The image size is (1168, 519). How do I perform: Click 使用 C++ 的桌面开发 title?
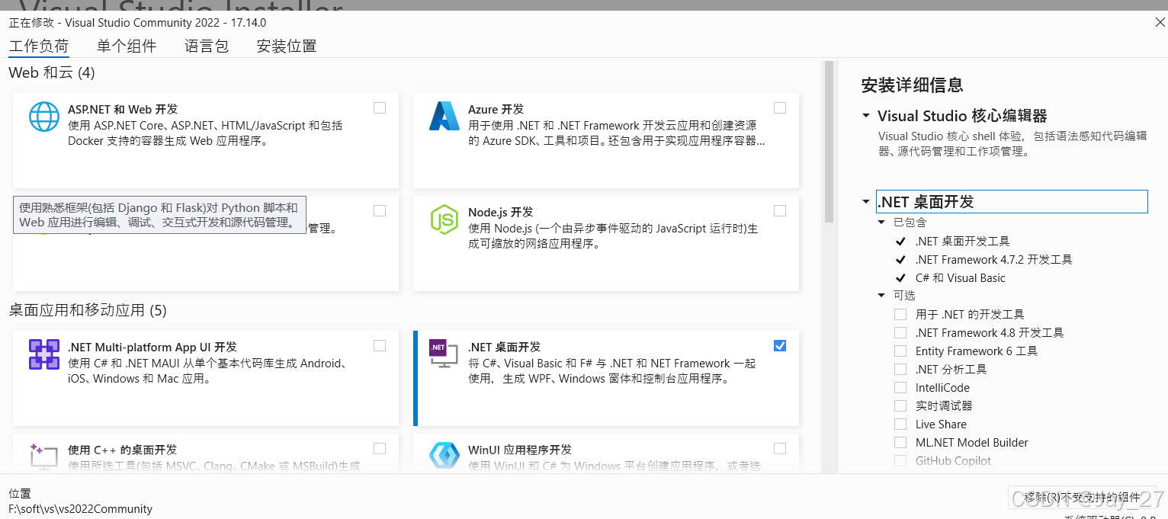click(x=123, y=450)
